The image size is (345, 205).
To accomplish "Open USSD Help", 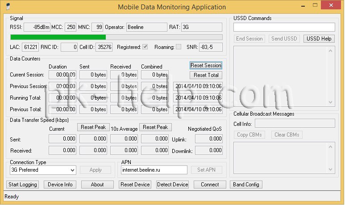I will coord(319,39).
